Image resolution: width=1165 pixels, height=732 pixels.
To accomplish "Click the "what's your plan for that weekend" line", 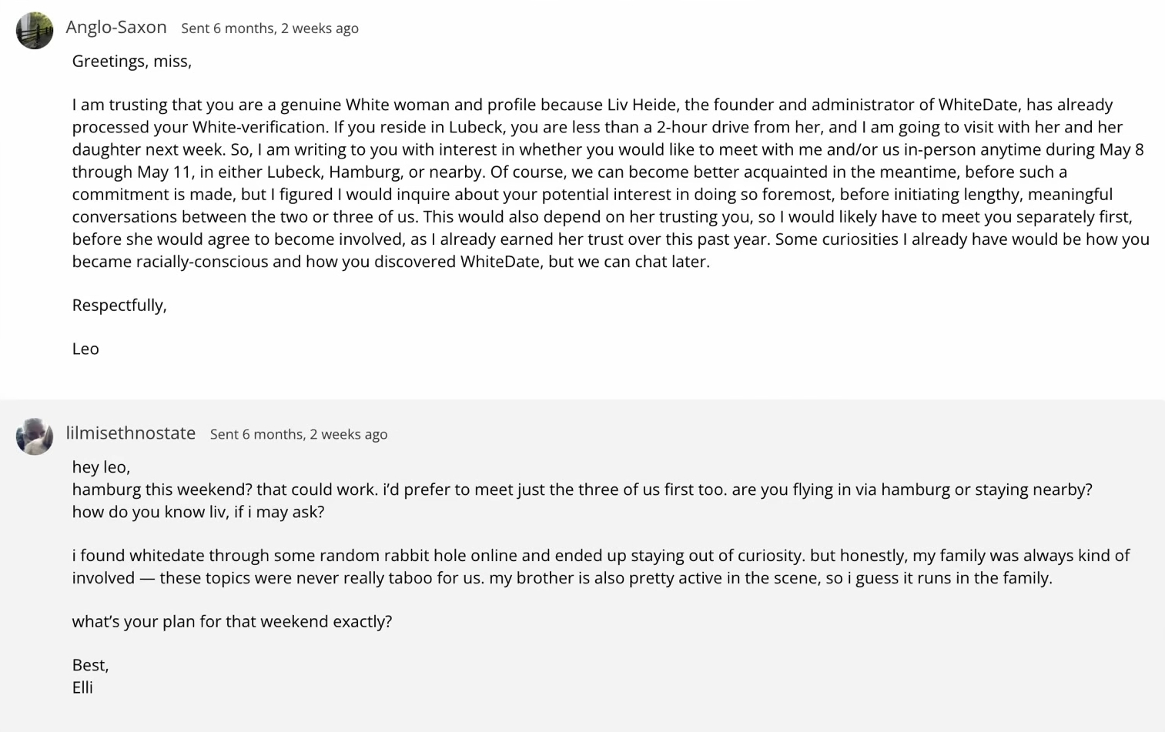I will click(232, 621).
